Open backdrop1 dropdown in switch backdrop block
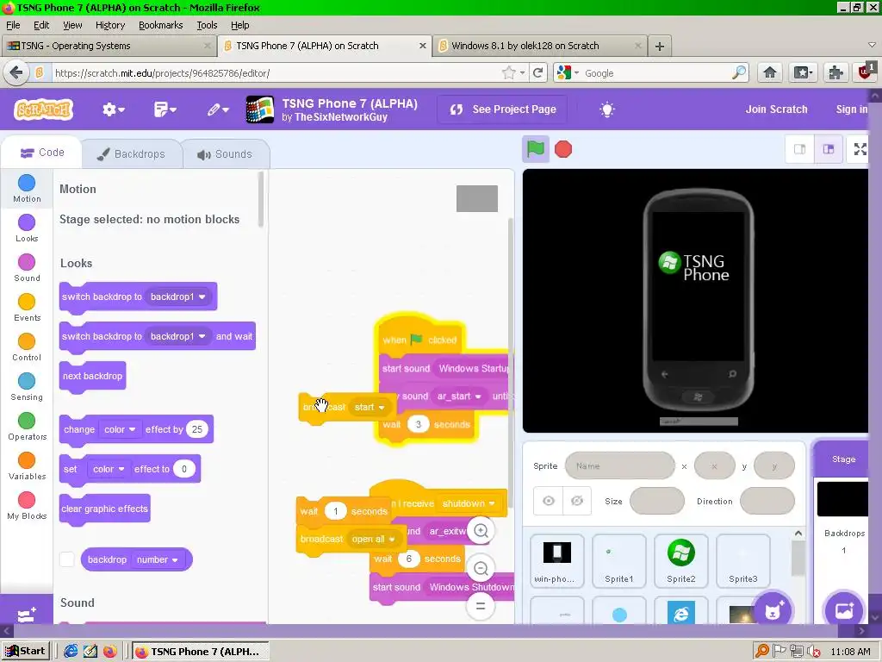Viewport: 882px width, 662px height. click(x=178, y=297)
